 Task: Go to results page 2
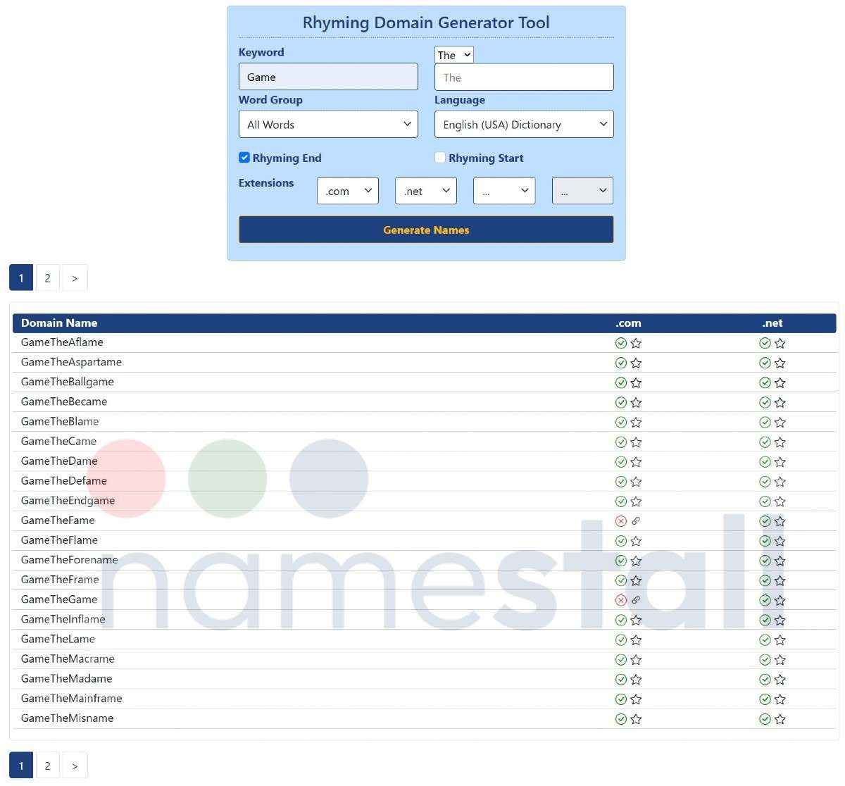click(47, 277)
